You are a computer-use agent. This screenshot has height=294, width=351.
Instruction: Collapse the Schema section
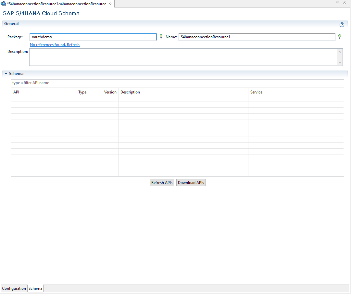[x=6, y=74]
